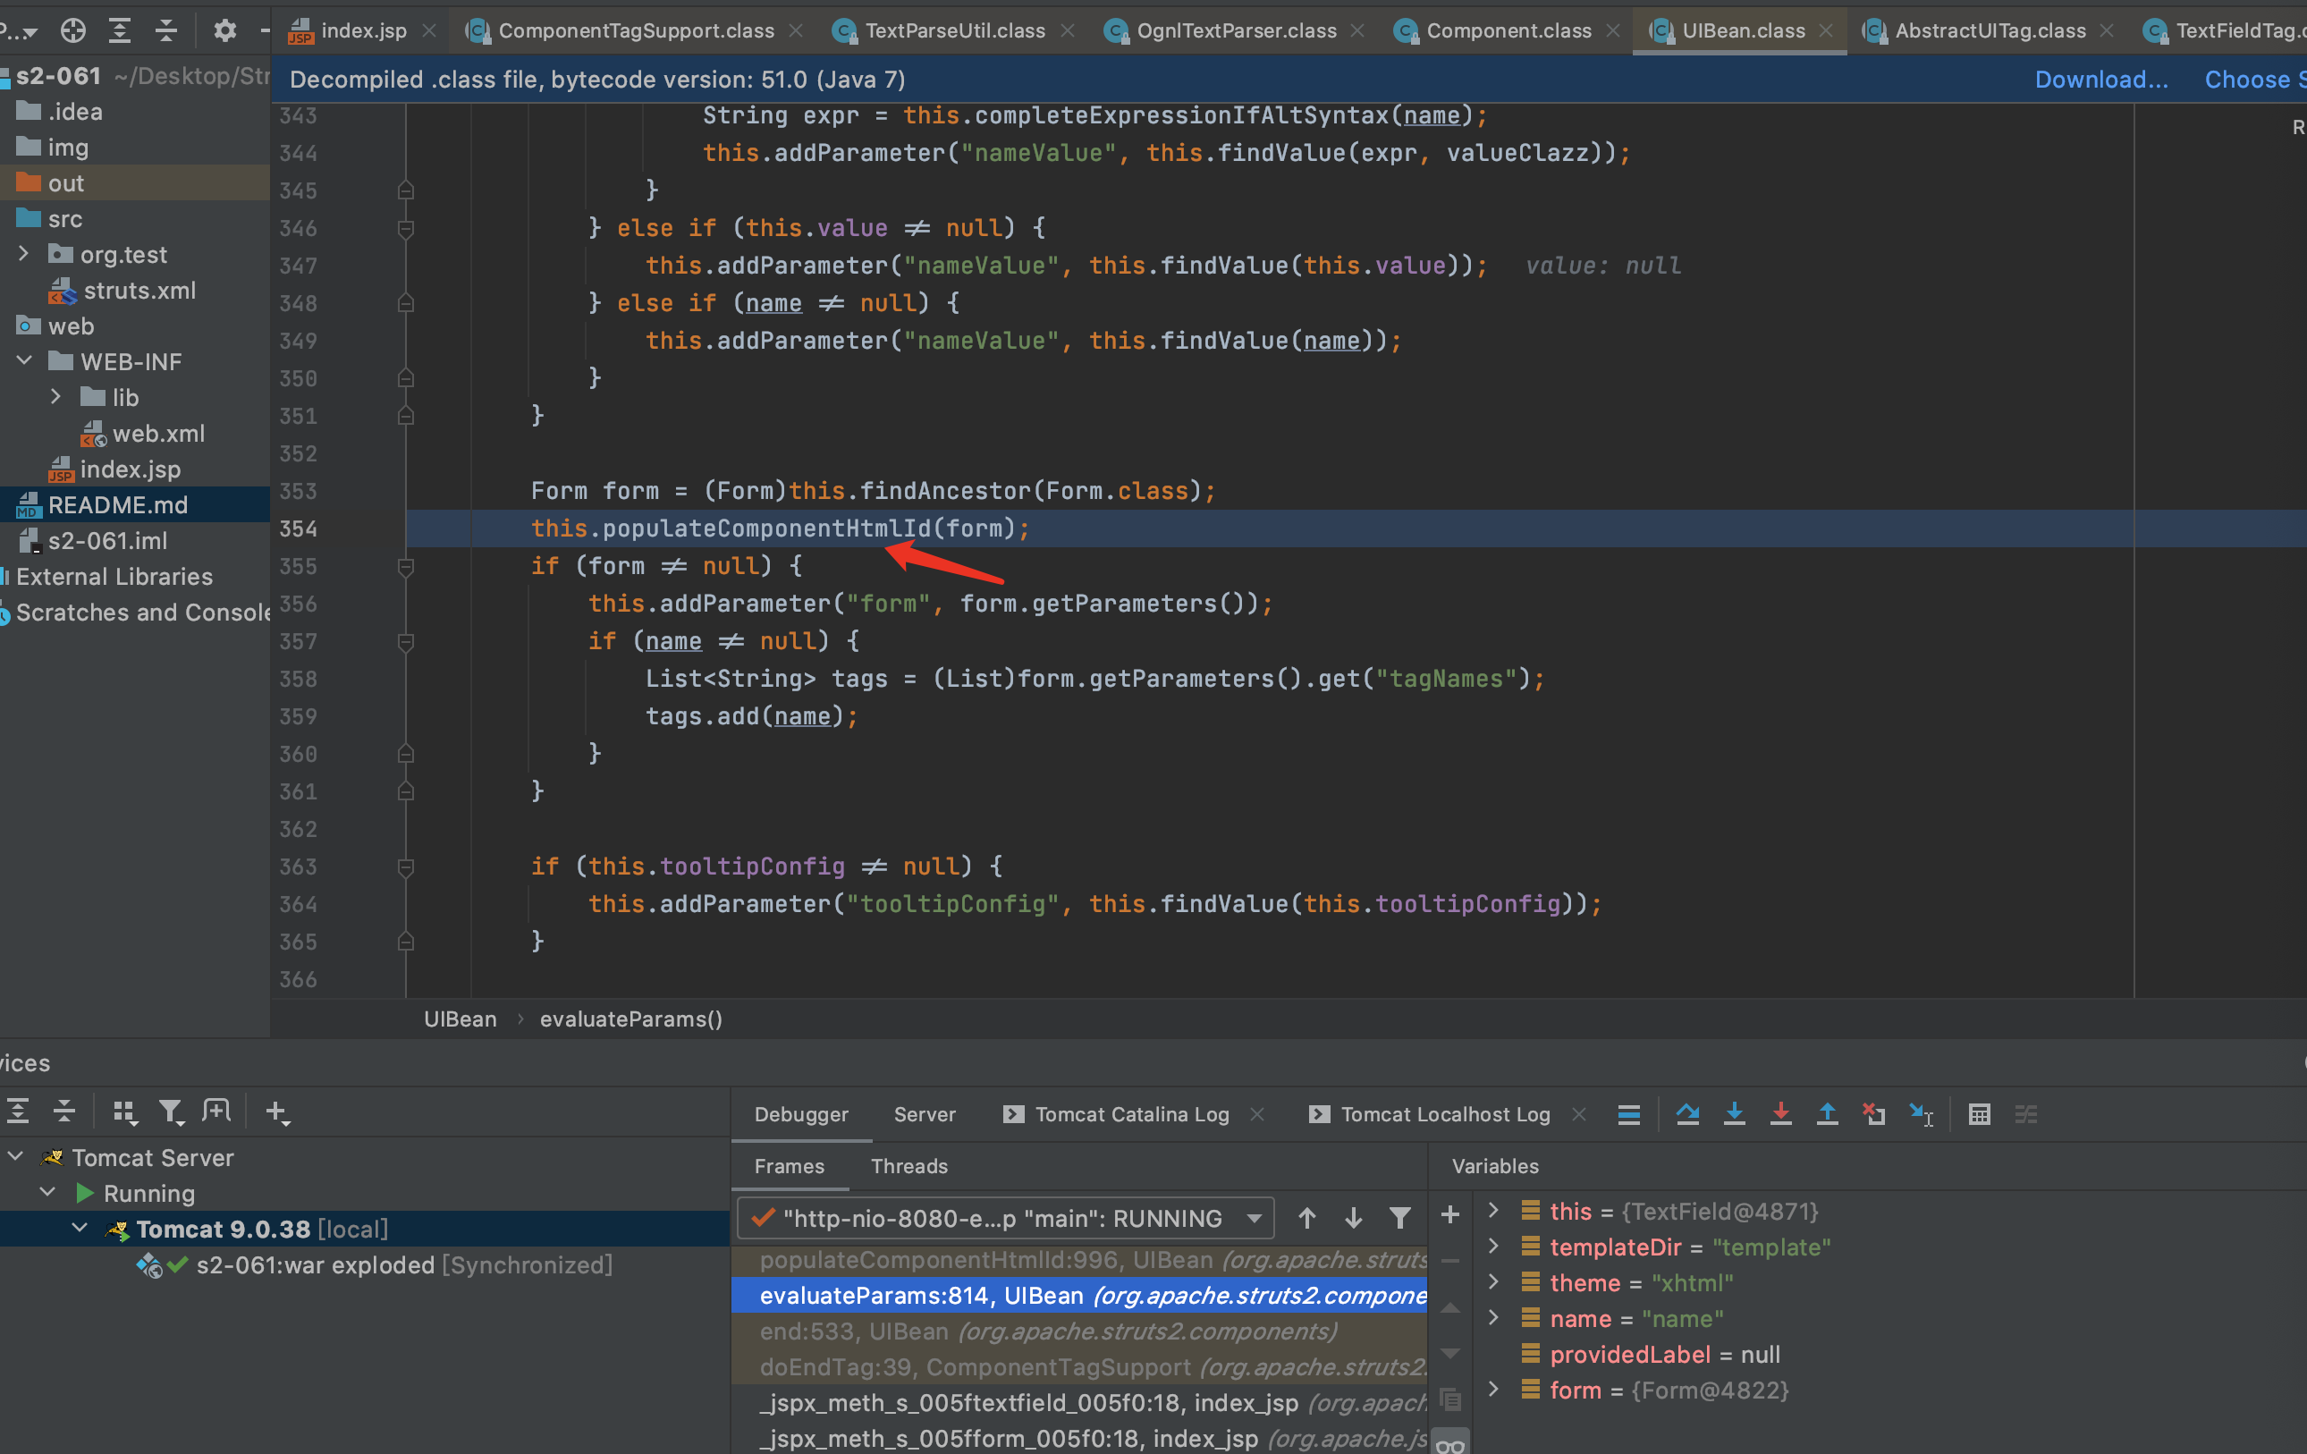Click the UIBean breadcrumb
The image size is (2307, 1454).
pos(461,1019)
